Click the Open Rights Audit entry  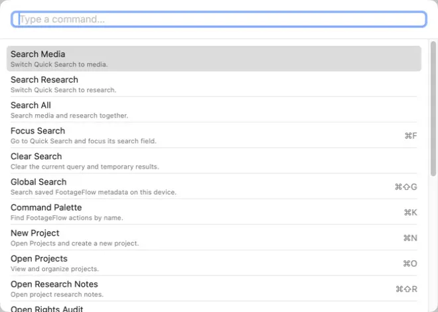pos(214,307)
